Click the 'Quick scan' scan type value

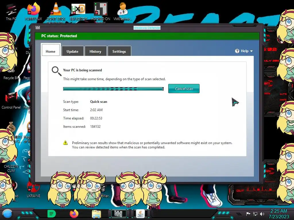[98, 102]
